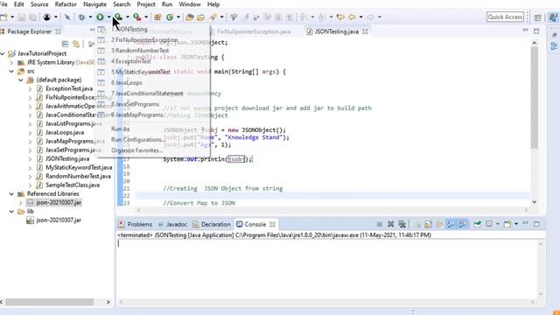Click the Forward navigation arrow

point(370,17)
